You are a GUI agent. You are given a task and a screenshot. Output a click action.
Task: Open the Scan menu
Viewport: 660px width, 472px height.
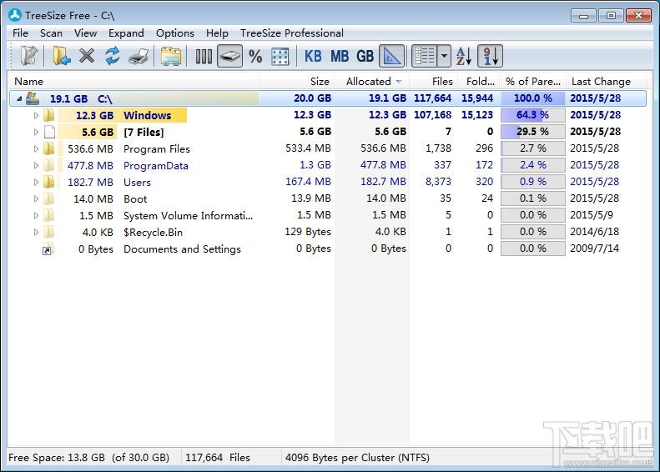51,33
